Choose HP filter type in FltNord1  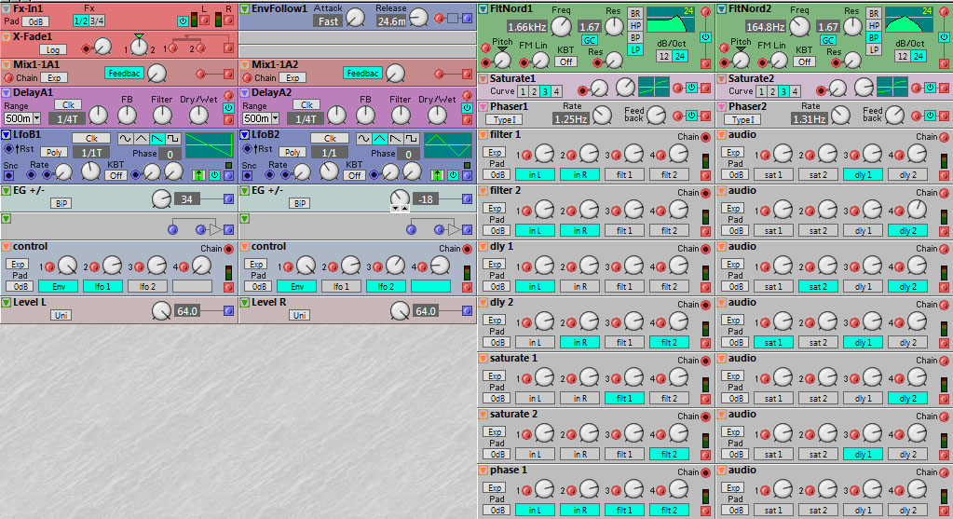635,25
